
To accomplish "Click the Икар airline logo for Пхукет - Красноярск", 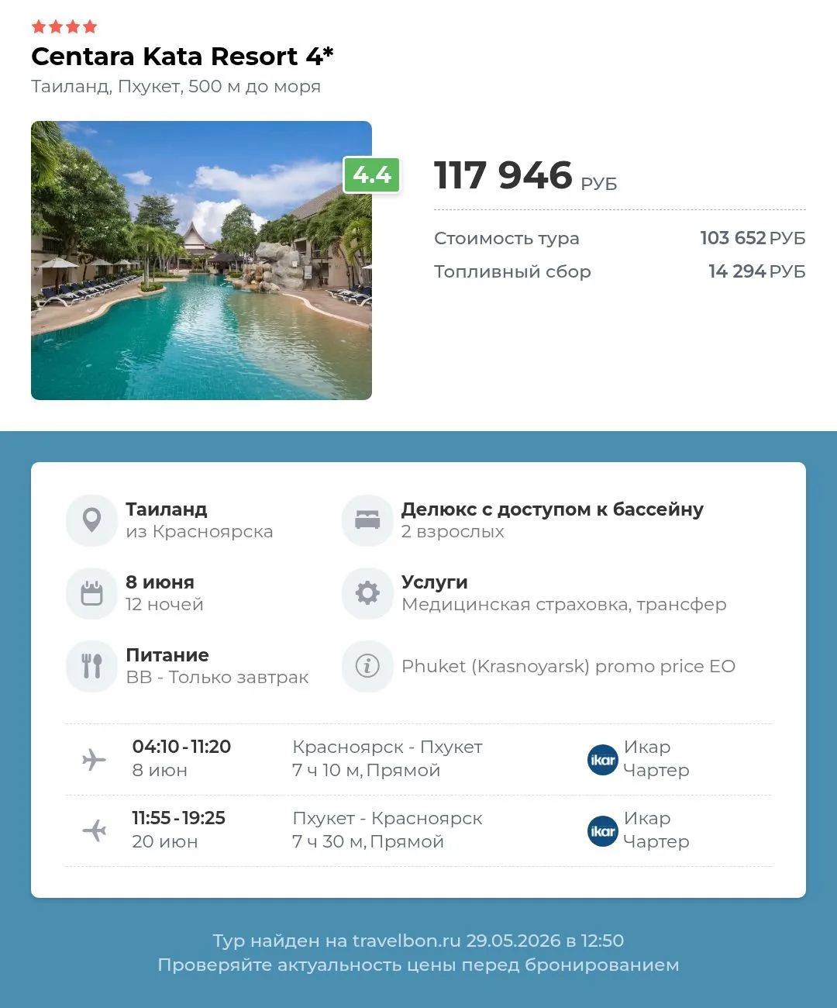I will pos(602,831).
